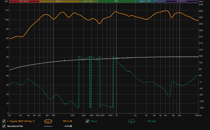This screenshot has height=130, width=210.
Task: Select the L Vigoole MID2 AS May 3 legend name
Action: [x=21, y=121]
